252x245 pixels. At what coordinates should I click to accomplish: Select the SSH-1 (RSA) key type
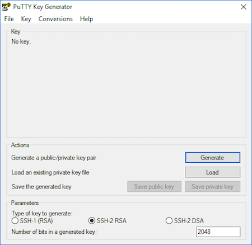(x=32, y=221)
